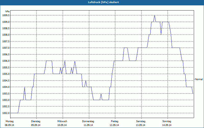Click the 1007,0 axis value
The height and width of the screenshot is (128, 204).
tap(6, 48)
